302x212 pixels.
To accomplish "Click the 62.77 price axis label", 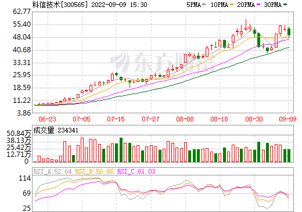I will 21,12.
